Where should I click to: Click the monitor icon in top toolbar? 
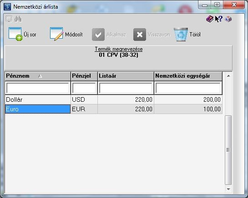point(9,19)
